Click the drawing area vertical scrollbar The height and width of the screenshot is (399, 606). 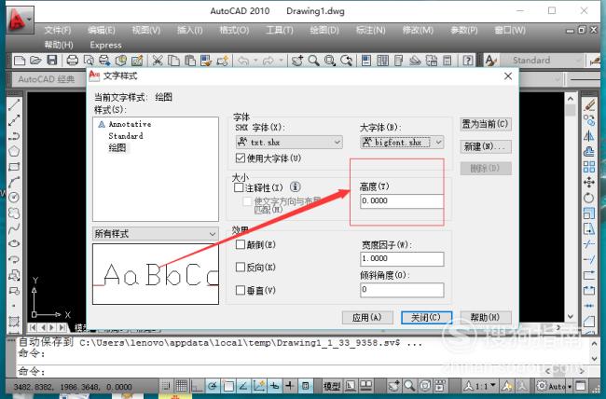(x=571, y=208)
